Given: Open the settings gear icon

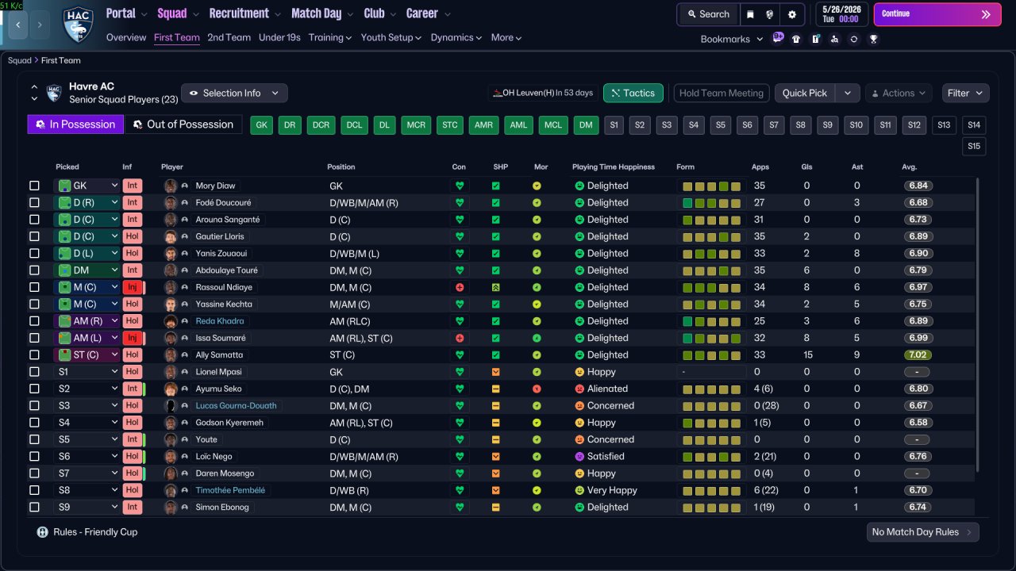Looking at the screenshot, I should [792, 14].
